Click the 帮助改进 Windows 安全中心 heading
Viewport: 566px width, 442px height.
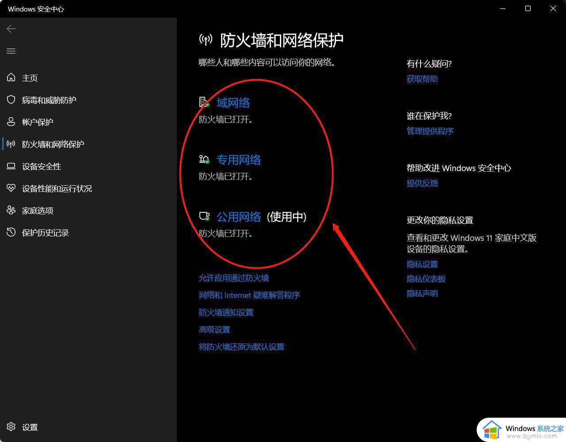click(459, 168)
